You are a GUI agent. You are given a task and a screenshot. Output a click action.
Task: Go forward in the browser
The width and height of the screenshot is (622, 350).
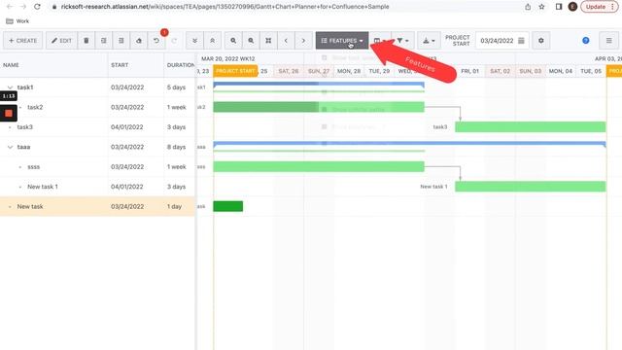click(23, 7)
